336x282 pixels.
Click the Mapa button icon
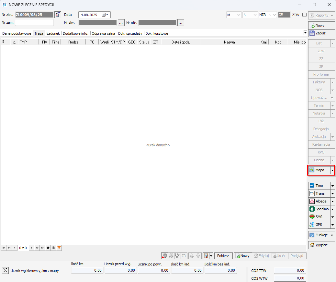312,170
